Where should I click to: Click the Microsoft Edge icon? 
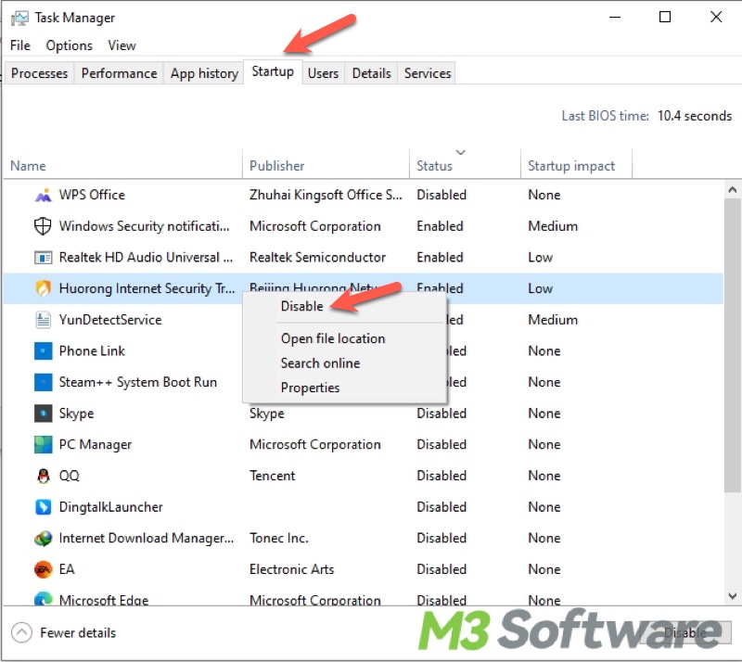coord(43,599)
